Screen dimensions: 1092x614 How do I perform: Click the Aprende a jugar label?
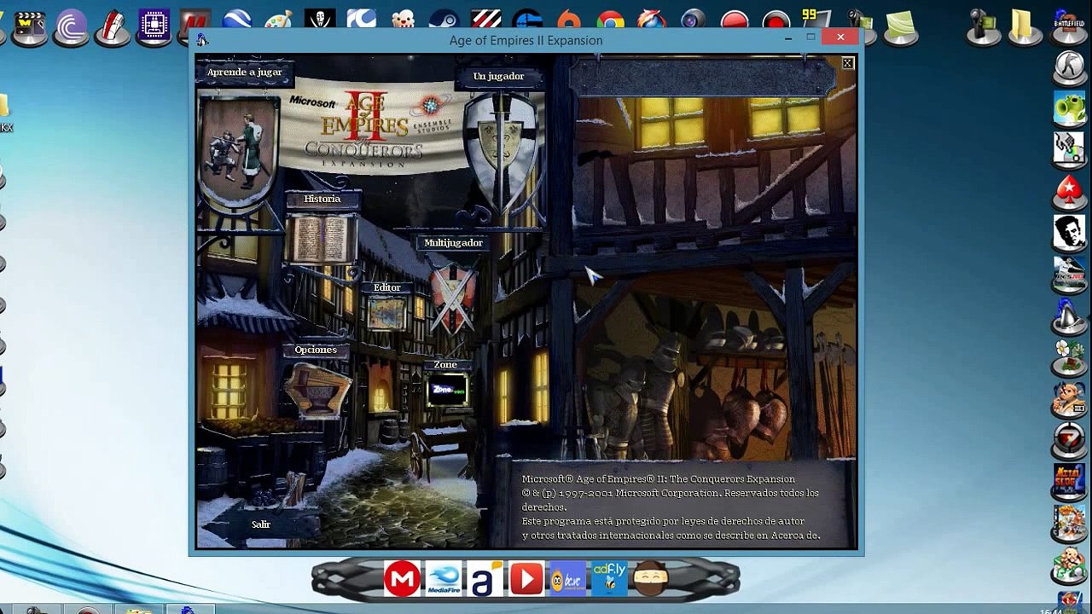coord(244,72)
